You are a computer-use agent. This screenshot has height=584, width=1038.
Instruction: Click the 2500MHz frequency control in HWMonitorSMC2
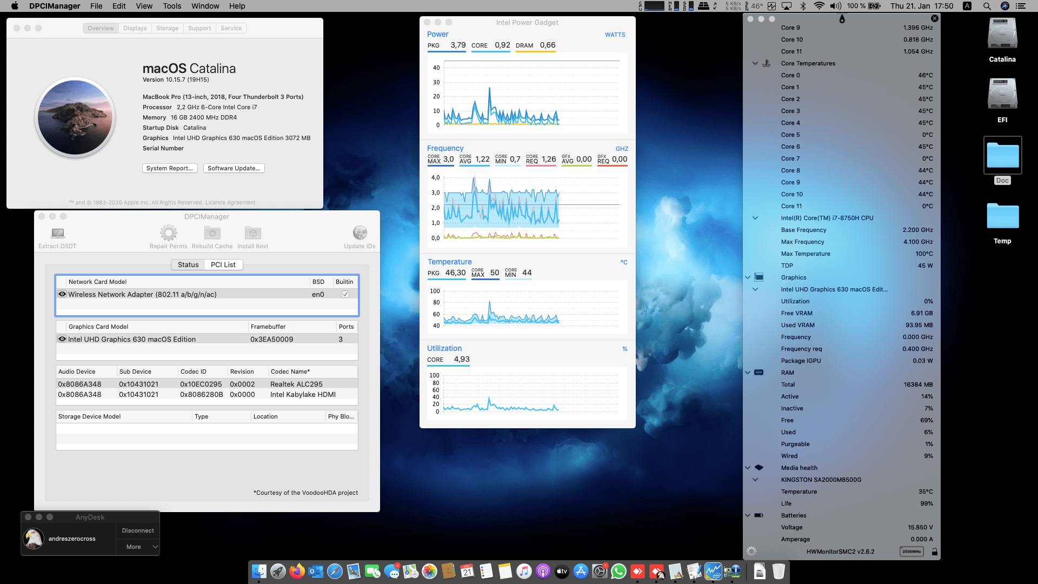(911, 552)
